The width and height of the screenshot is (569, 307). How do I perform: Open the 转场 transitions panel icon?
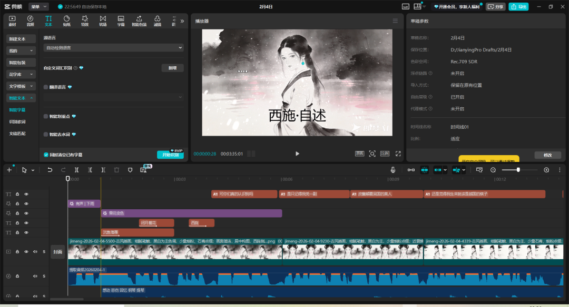pos(103,21)
